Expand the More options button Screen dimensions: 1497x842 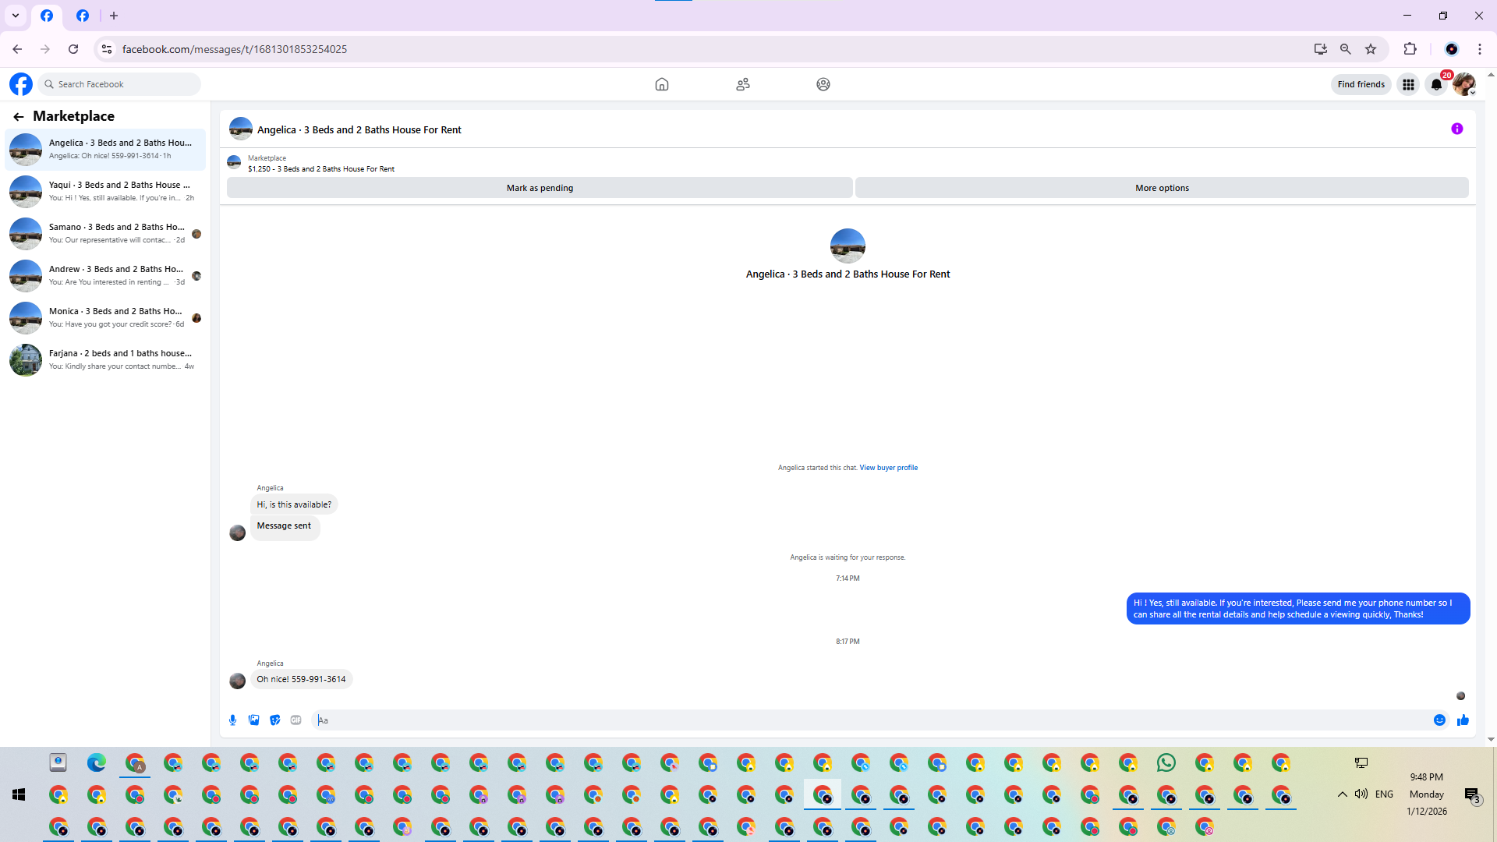pyautogui.click(x=1161, y=188)
